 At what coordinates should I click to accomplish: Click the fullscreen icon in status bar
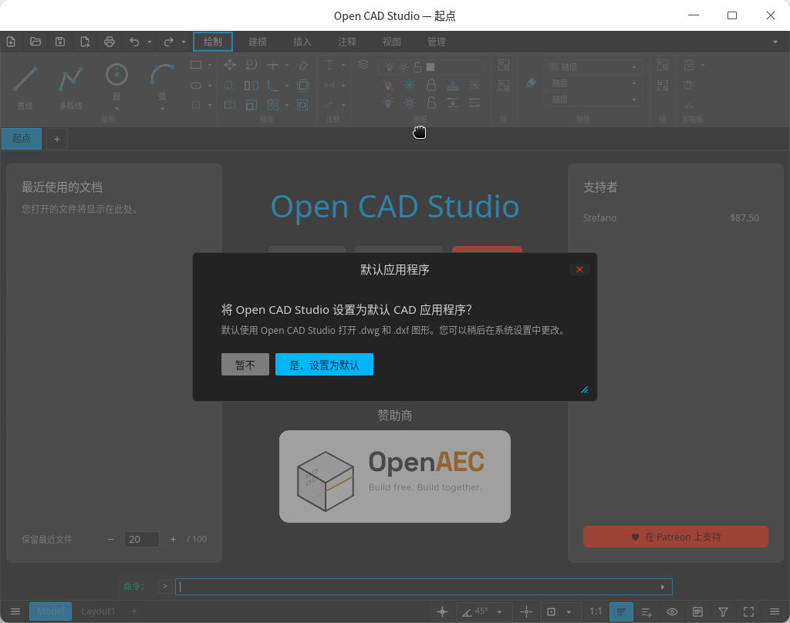coord(748,611)
